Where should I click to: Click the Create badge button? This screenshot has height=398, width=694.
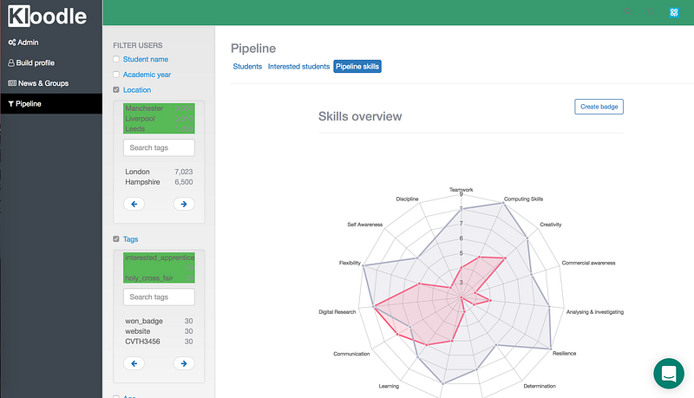(599, 106)
